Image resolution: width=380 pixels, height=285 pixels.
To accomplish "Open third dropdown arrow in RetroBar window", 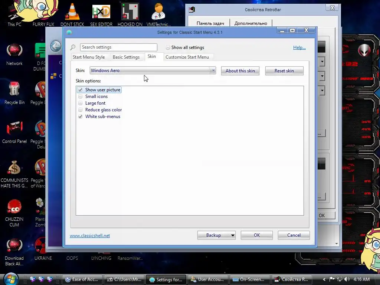I will pos(322,91).
